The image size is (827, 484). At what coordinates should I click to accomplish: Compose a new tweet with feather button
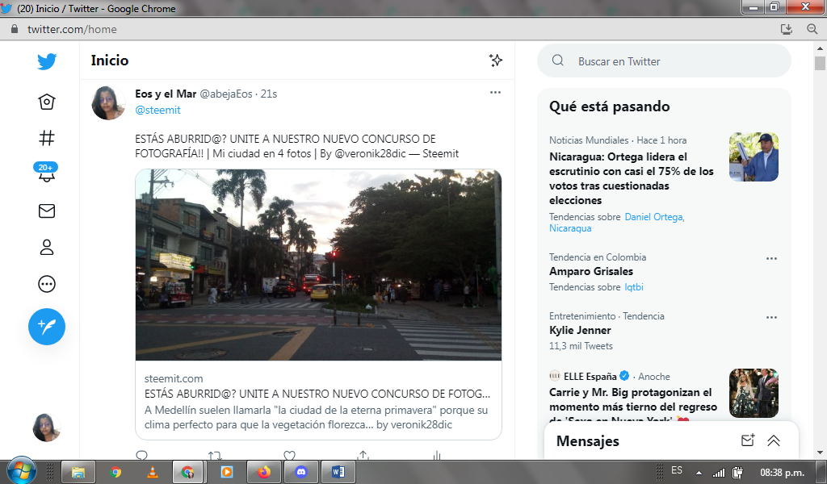pos(46,327)
